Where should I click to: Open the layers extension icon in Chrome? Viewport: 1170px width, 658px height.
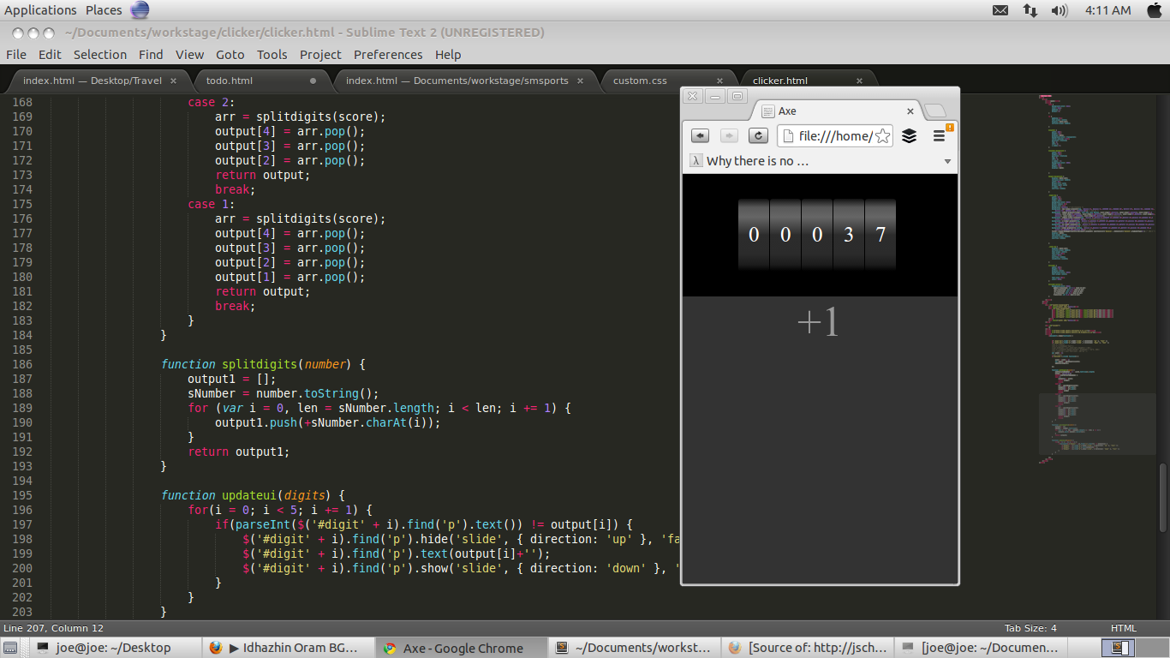(x=910, y=135)
